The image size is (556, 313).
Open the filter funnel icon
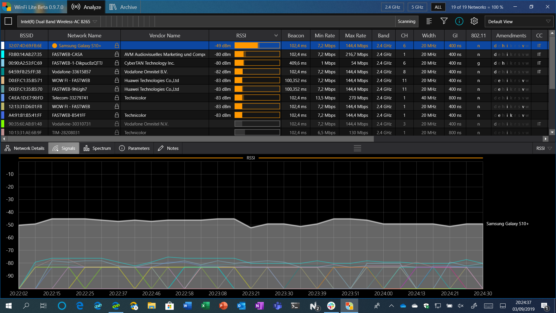(x=444, y=21)
